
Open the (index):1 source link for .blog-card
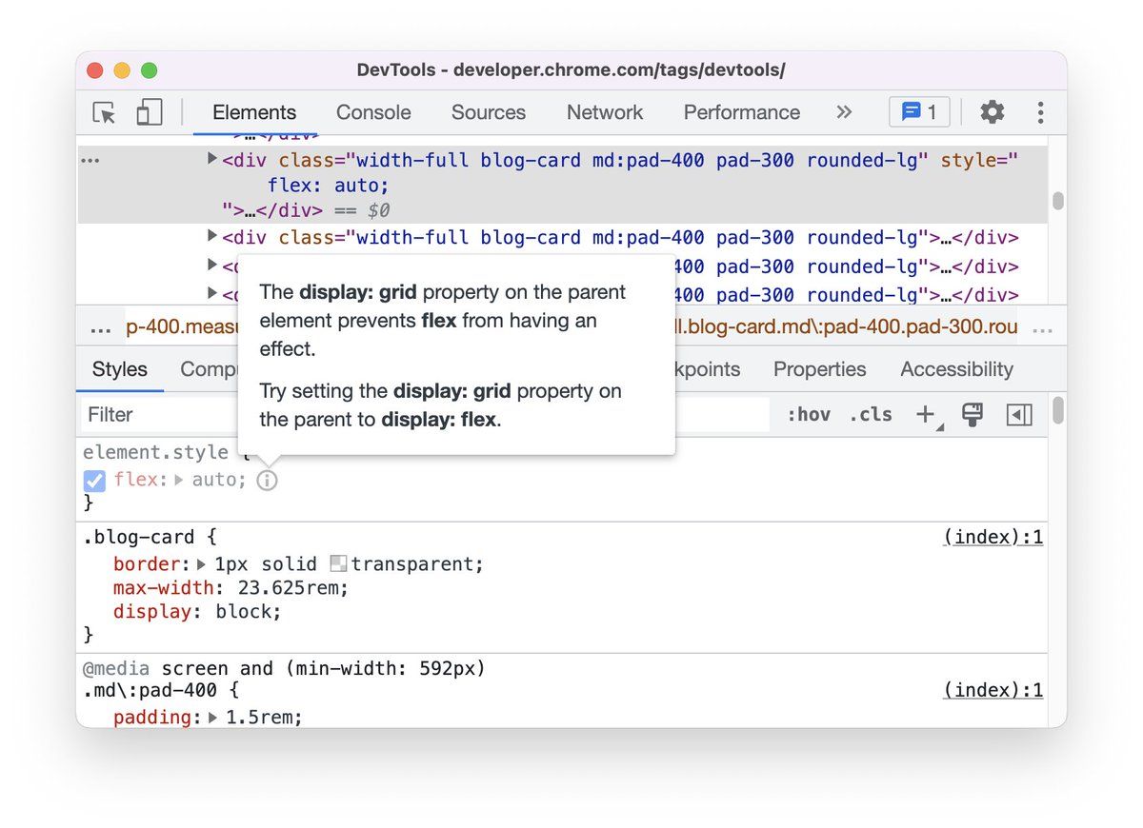(993, 537)
